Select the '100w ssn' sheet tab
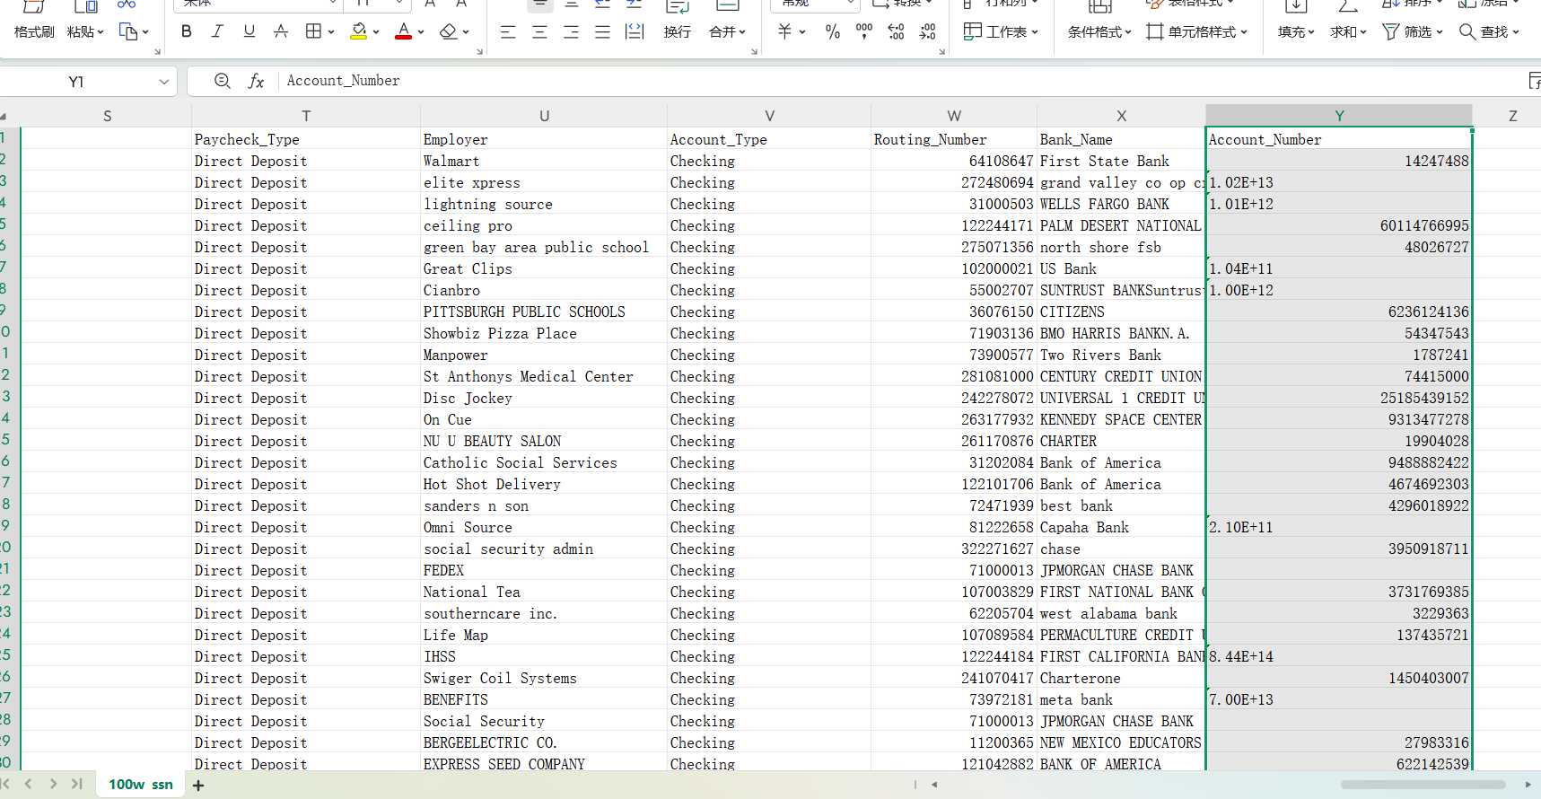Viewport: 1541px width, 799px height. [x=141, y=785]
